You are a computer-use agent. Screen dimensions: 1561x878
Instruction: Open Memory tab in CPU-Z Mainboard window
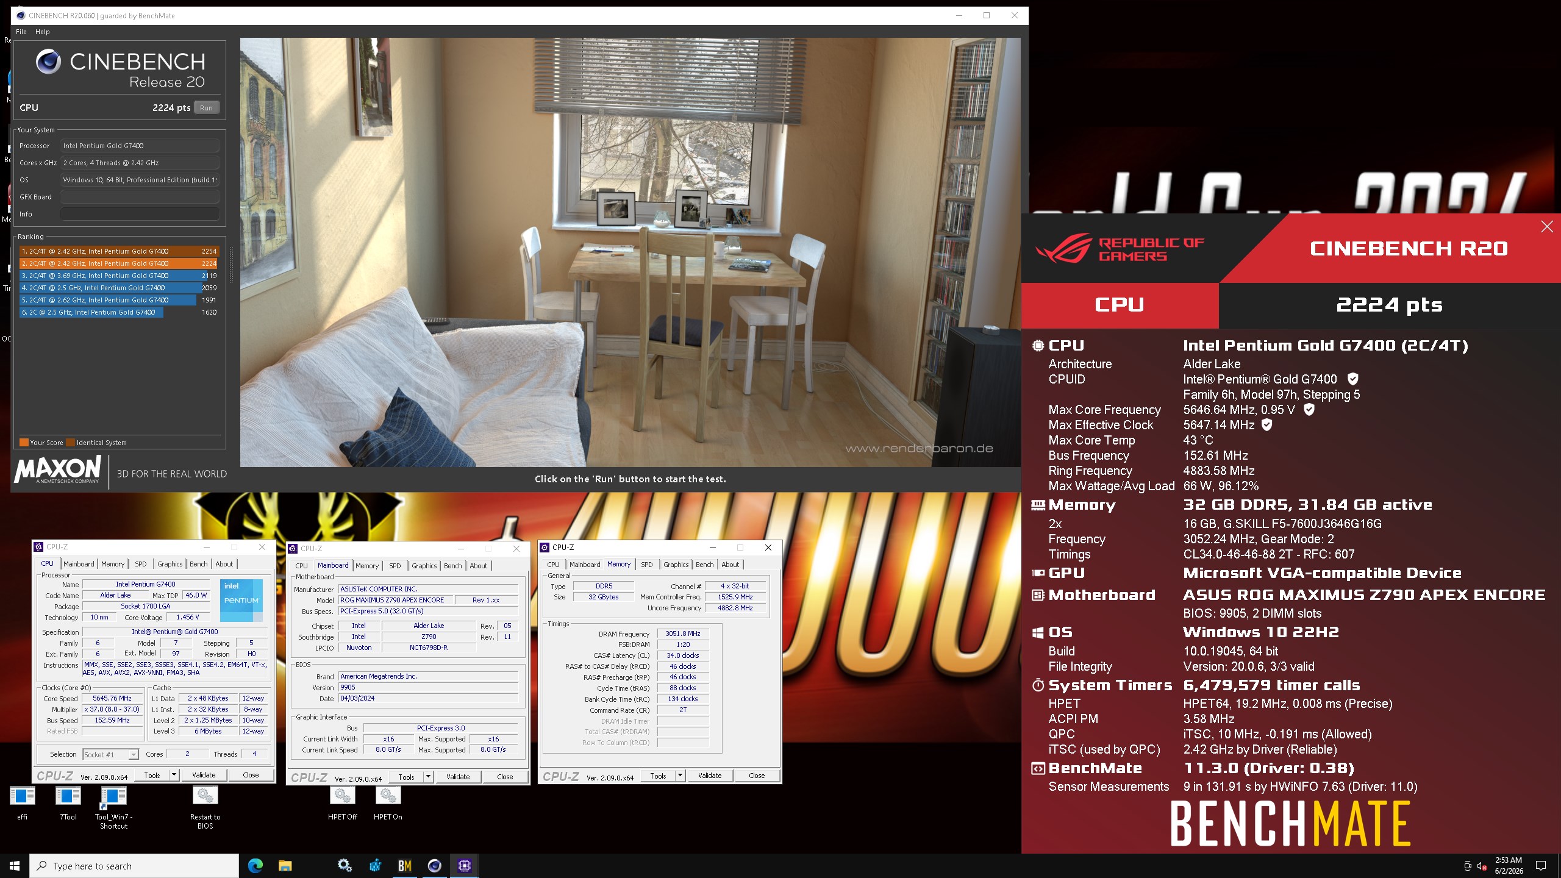pyautogui.click(x=367, y=566)
